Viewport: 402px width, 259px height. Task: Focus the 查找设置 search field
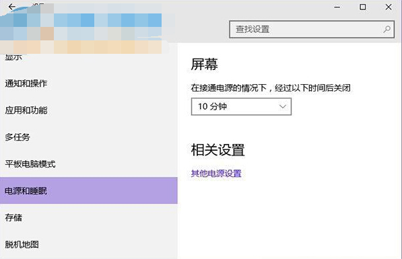pyautogui.click(x=312, y=29)
